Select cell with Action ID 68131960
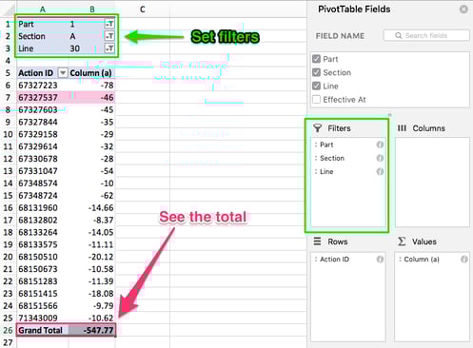 pyautogui.click(x=43, y=208)
